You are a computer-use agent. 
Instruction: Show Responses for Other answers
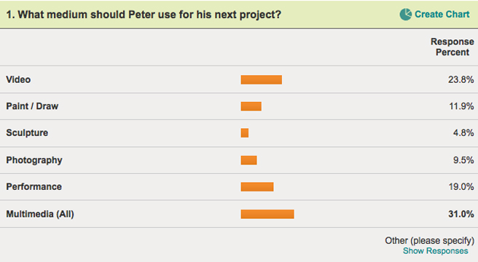pyautogui.click(x=435, y=251)
